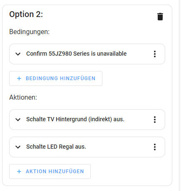181x191 pixels.
Task: Click plus icon beside Bedingung hinzufügen
Action: [x=19, y=78]
